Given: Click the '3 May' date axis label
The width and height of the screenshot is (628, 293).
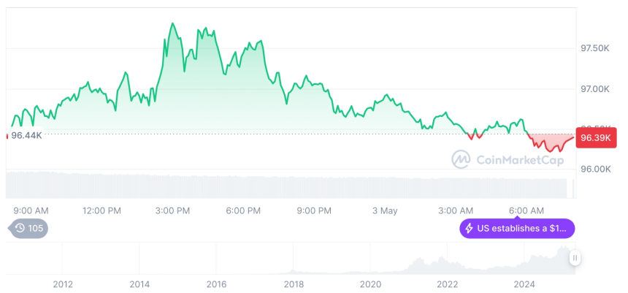Looking at the screenshot, I should click(x=384, y=210).
